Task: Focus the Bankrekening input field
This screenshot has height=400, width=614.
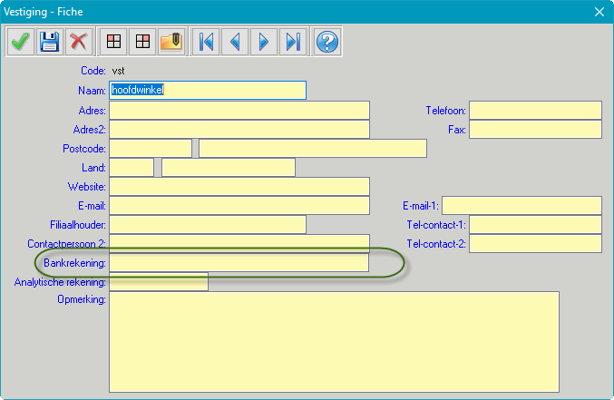Action: pyautogui.click(x=239, y=263)
